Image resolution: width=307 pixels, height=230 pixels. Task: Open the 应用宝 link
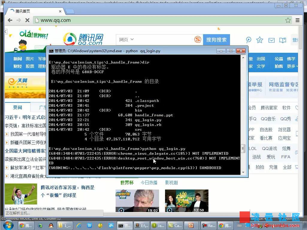284,138
